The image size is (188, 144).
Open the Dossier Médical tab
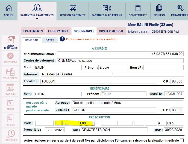coord(111,31)
